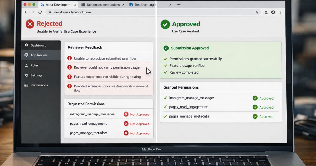Switch to the Screencast Instructions tab

[103, 5]
